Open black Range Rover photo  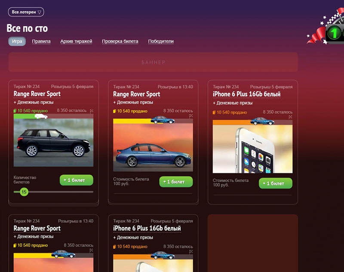click(53, 143)
